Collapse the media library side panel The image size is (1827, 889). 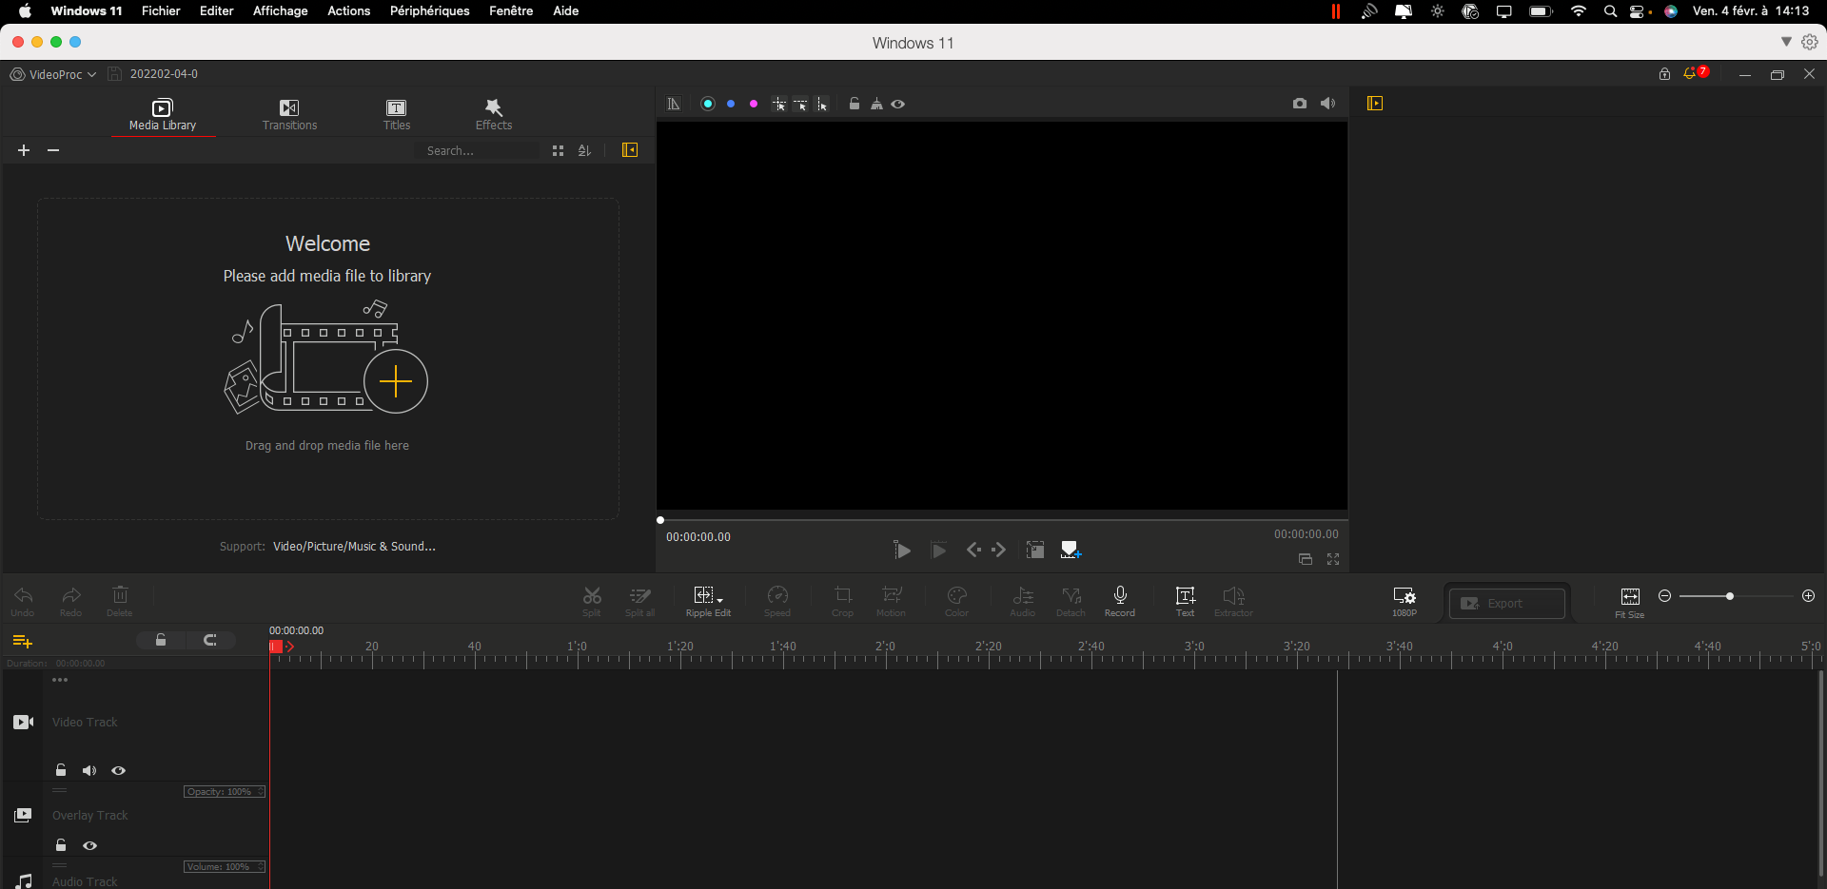[x=630, y=150]
